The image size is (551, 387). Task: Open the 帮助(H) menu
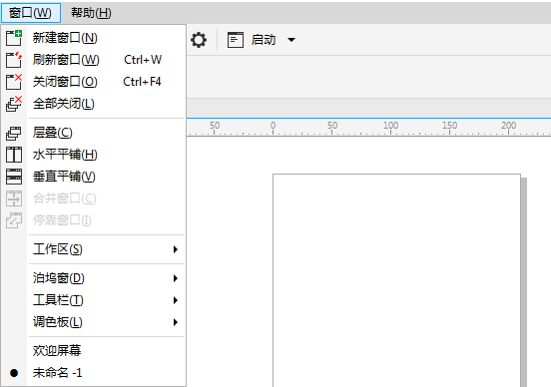(91, 13)
